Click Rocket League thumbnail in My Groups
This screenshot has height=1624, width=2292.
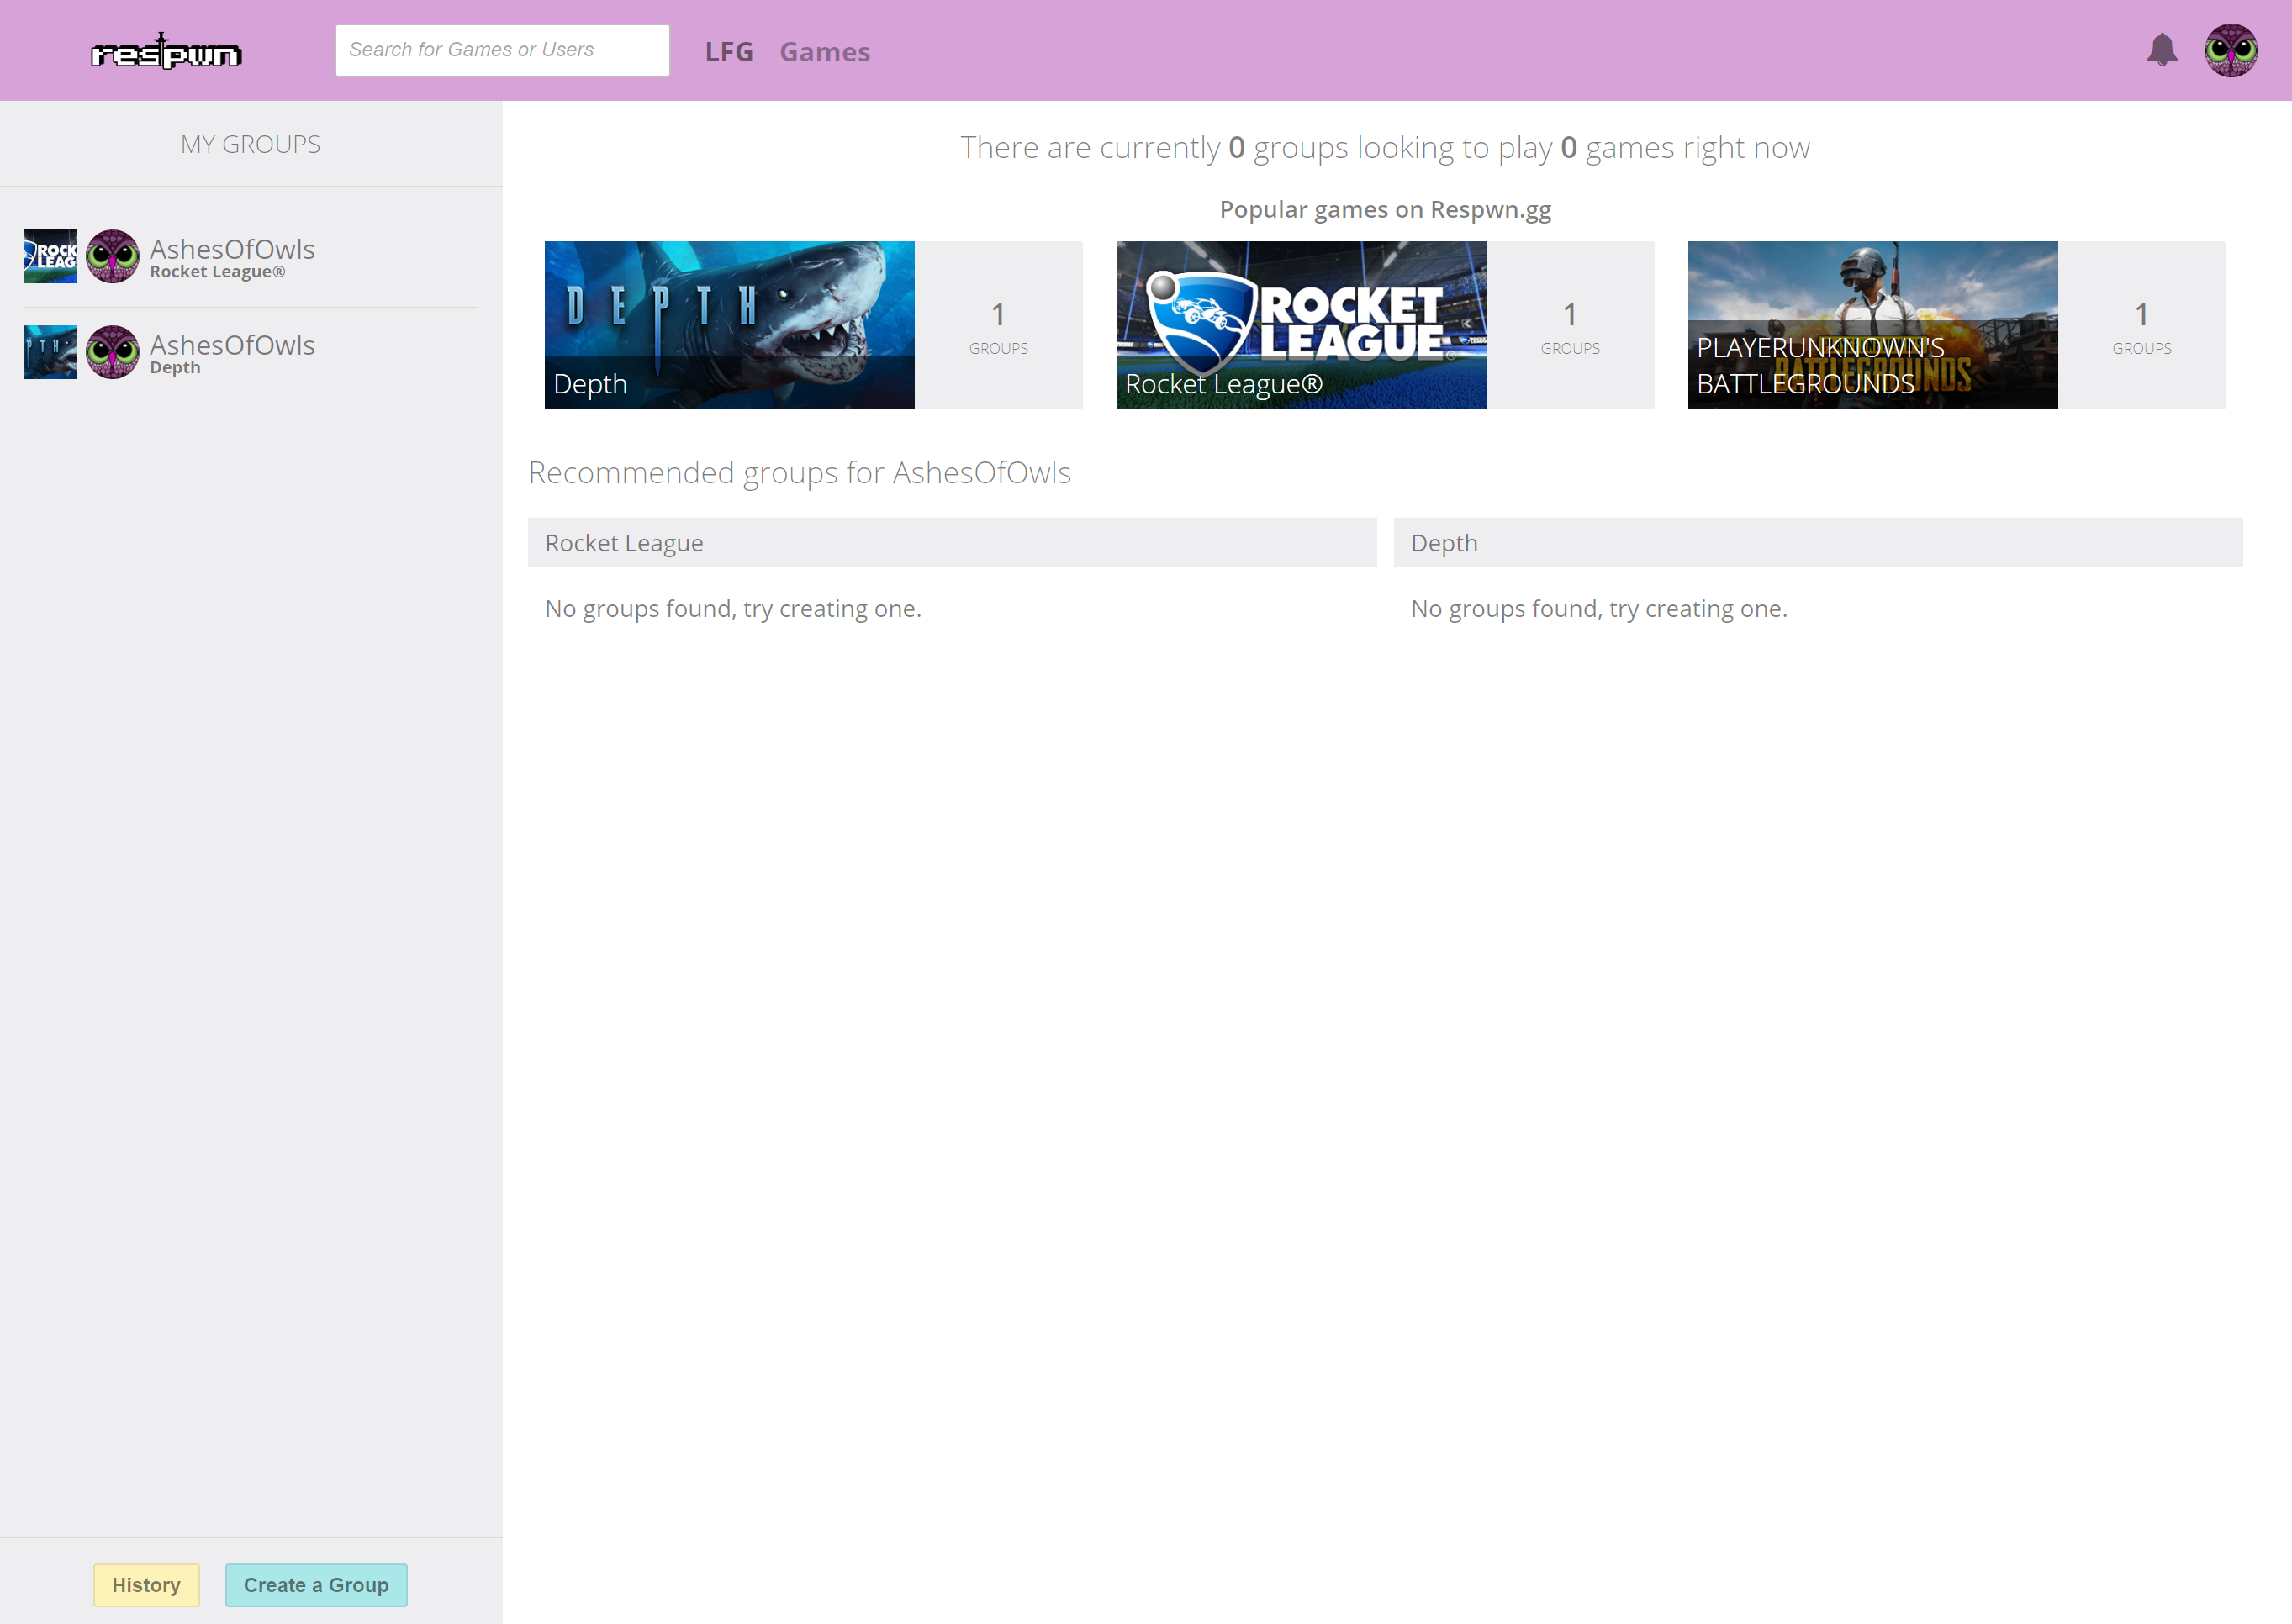pos(50,256)
